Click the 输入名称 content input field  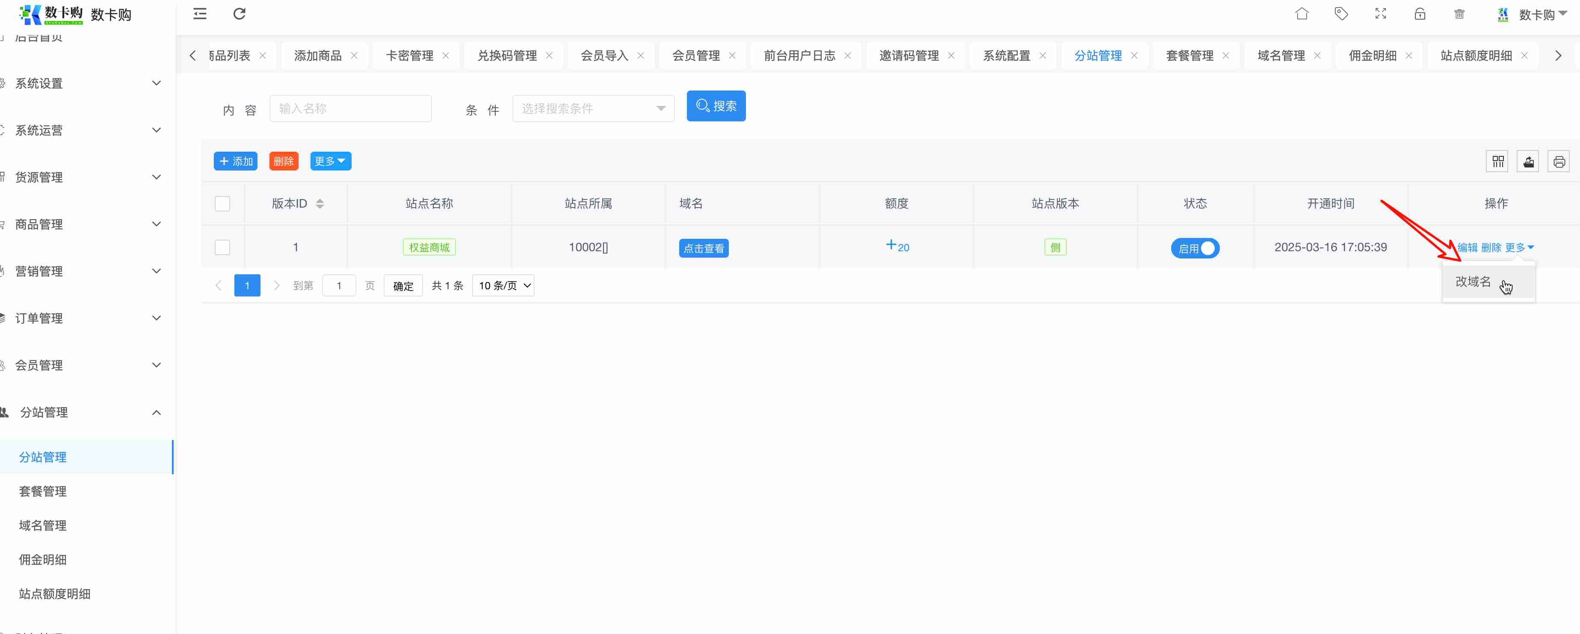(350, 109)
